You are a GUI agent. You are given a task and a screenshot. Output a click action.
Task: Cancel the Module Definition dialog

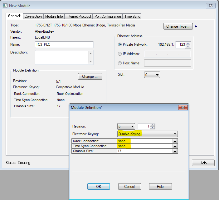[x=129, y=187]
